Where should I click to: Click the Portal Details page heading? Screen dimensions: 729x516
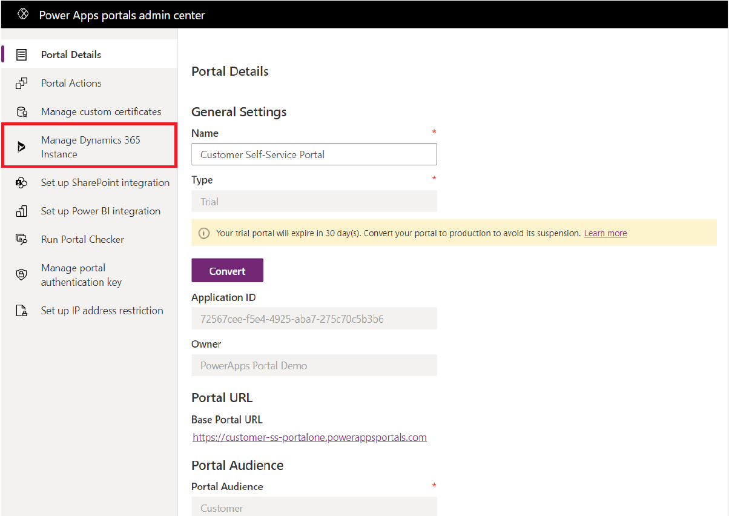click(x=230, y=71)
